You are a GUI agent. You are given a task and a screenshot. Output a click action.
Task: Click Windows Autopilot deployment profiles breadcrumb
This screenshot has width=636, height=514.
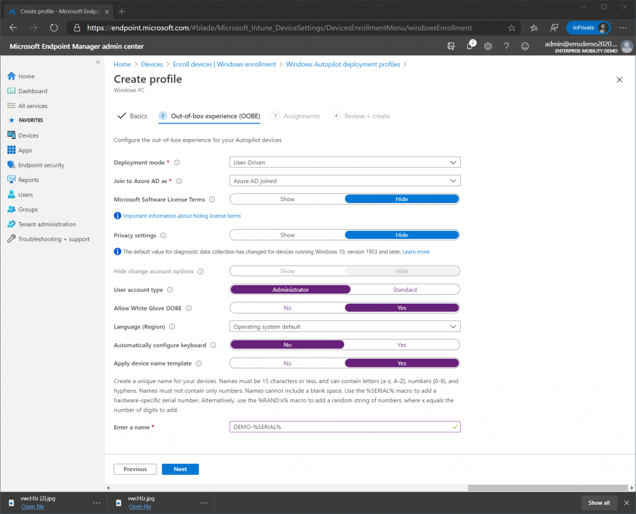[x=343, y=64]
